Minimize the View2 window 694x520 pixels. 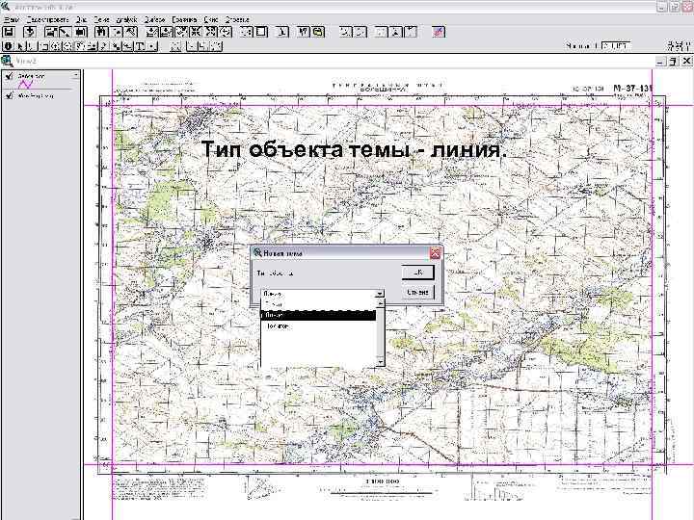point(661,61)
